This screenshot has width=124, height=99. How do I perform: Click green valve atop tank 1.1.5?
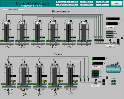tap(9, 21)
